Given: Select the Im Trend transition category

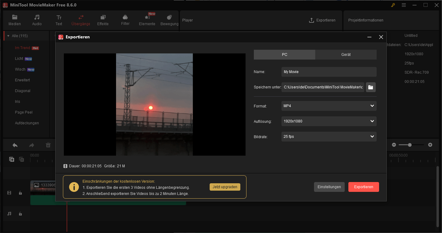Looking at the screenshot, I should [x=23, y=48].
